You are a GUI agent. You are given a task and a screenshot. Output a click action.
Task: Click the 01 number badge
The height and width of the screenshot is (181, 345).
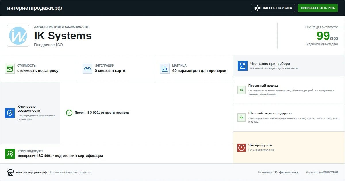(241, 90)
